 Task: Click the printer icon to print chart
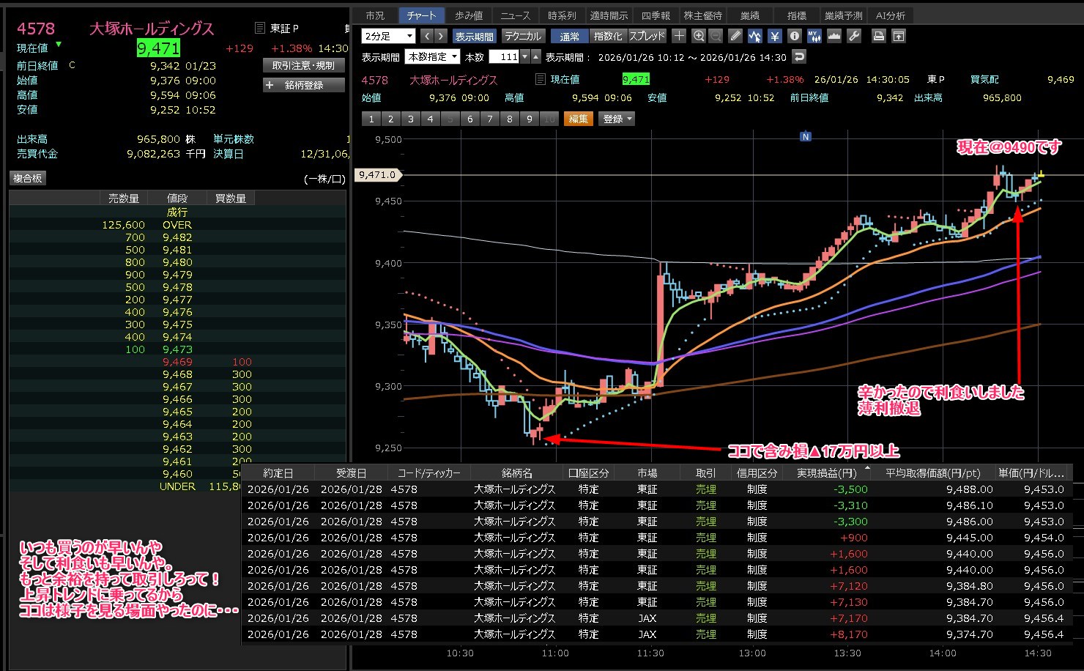tap(879, 36)
